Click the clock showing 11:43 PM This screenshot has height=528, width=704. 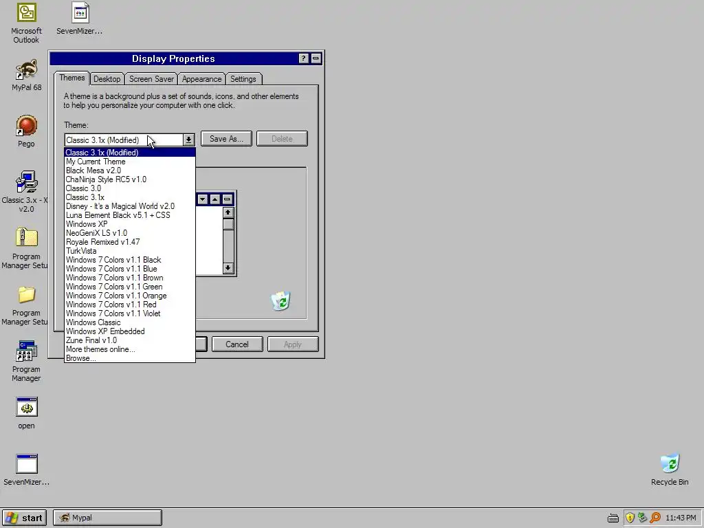(681, 518)
